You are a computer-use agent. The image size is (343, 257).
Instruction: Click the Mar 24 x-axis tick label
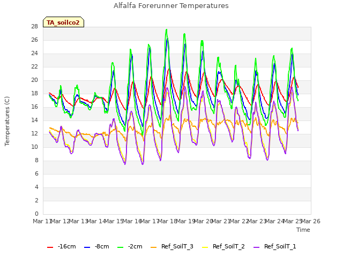pos(275,221)
